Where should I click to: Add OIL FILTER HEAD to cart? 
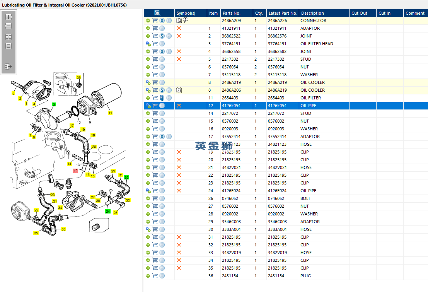pyautogui.click(x=155, y=44)
